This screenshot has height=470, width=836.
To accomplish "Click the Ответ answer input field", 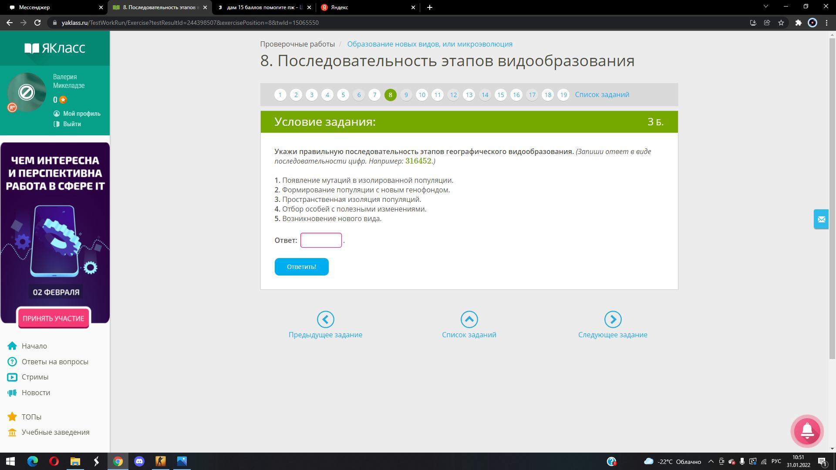I will point(321,240).
